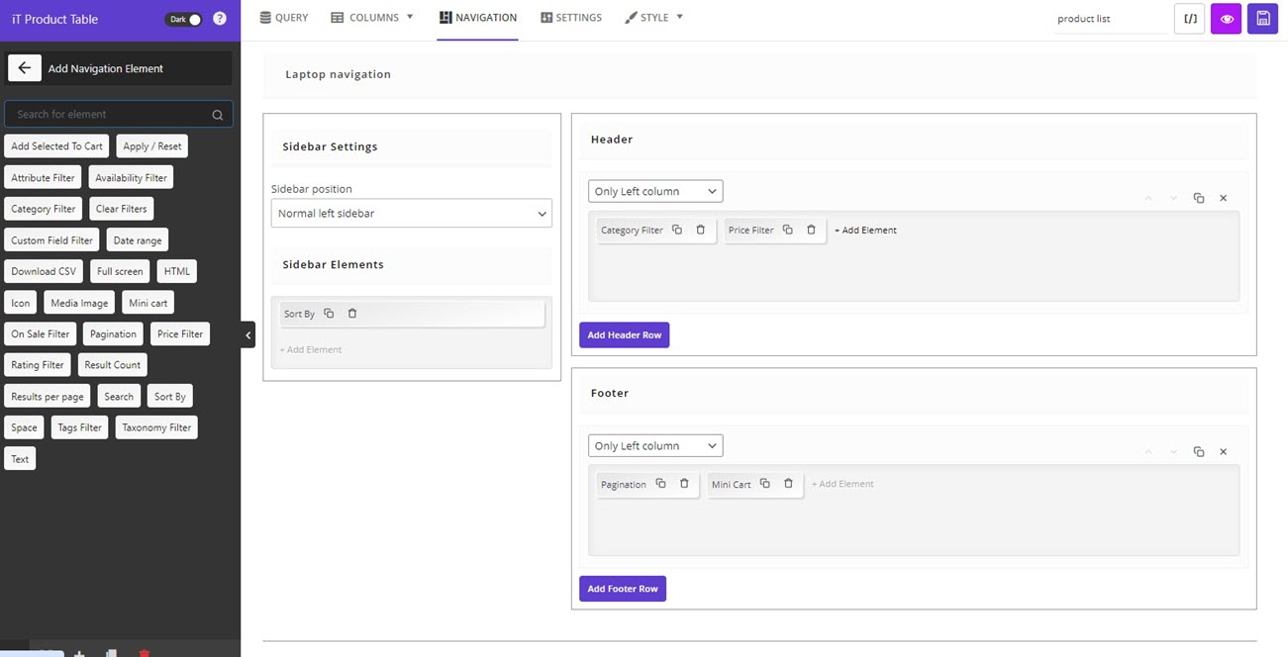This screenshot has height=657, width=1288.
Task: Duplicate the Price Filter header chip
Action: (788, 230)
